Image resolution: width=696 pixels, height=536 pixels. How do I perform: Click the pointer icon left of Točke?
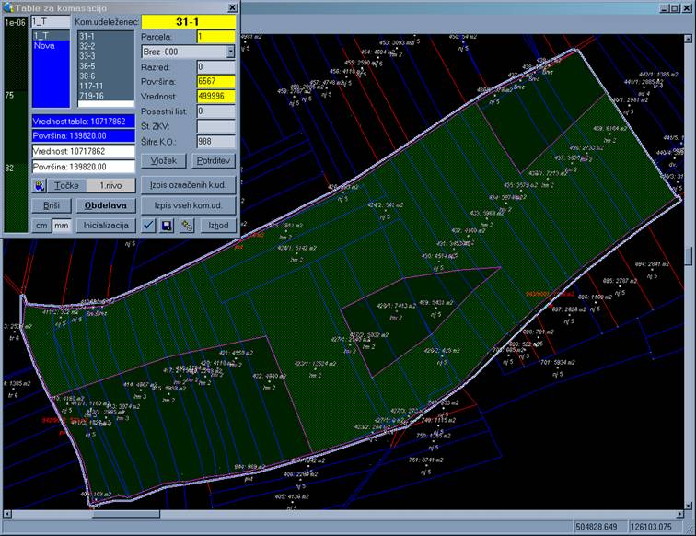pyautogui.click(x=40, y=185)
